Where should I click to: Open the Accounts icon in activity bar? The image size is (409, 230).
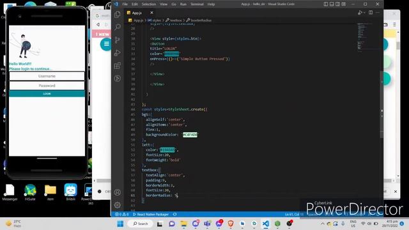point(118,192)
